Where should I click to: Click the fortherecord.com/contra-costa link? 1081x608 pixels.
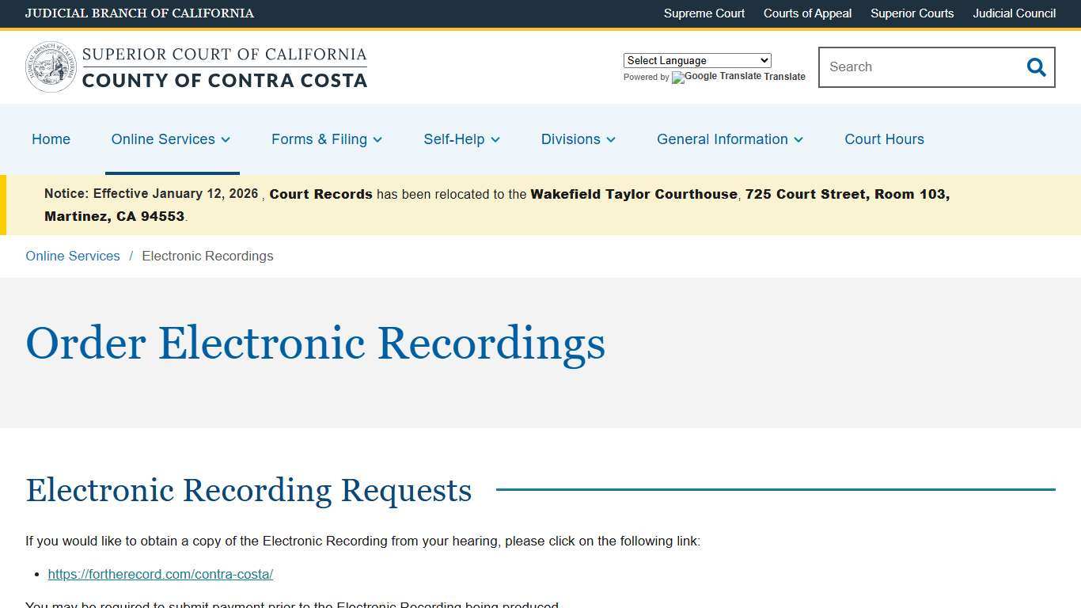point(160,574)
